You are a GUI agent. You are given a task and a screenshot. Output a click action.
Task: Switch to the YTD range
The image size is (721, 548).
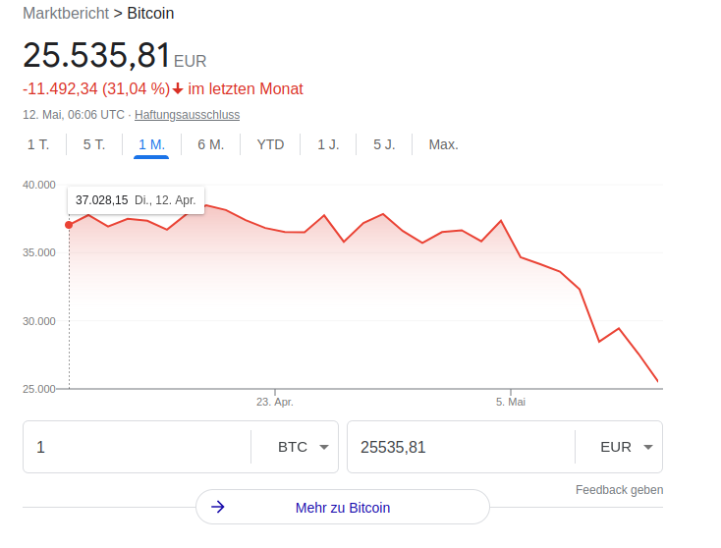(270, 144)
